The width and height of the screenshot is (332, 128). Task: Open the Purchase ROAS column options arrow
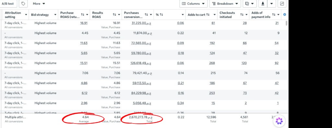[87, 15]
